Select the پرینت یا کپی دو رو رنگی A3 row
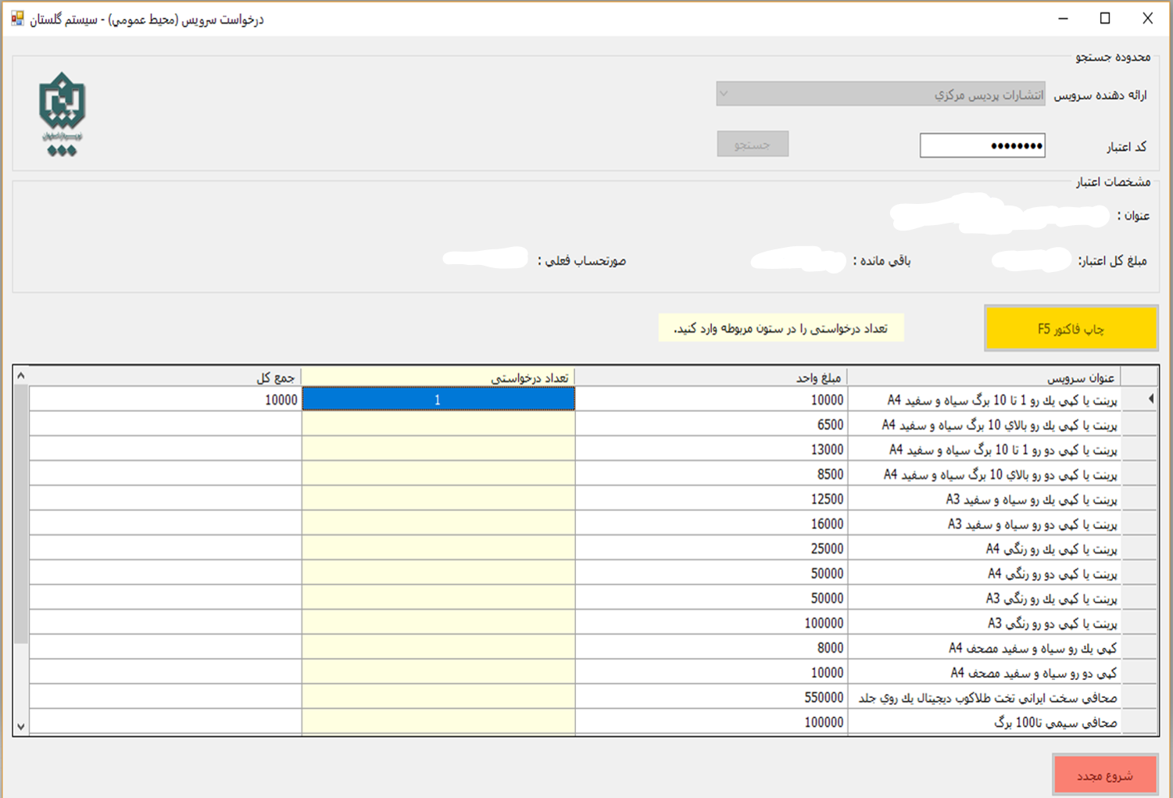Screen dimensions: 1173x798 (x=983, y=624)
